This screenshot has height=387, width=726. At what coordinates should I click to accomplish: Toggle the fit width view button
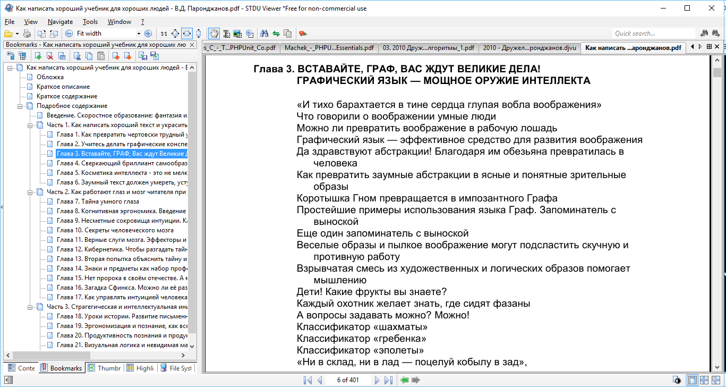pos(187,33)
